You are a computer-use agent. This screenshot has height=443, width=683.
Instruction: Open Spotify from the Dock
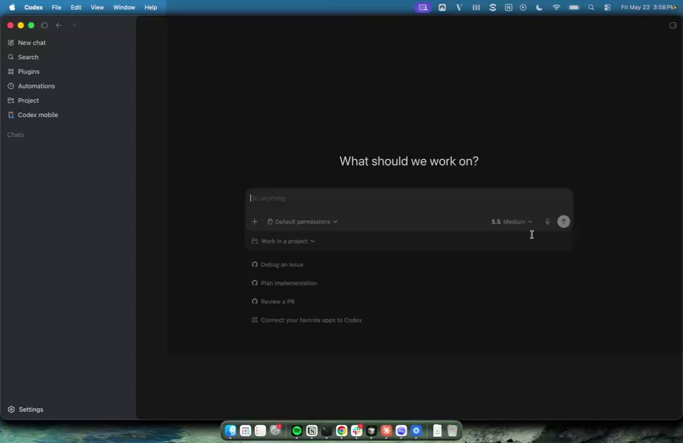[x=297, y=431]
